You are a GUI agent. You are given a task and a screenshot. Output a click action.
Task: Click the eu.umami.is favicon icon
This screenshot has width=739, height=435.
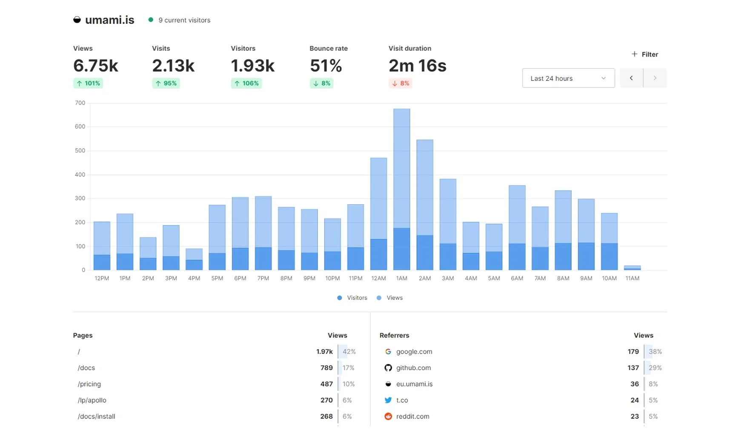pos(388,384)
